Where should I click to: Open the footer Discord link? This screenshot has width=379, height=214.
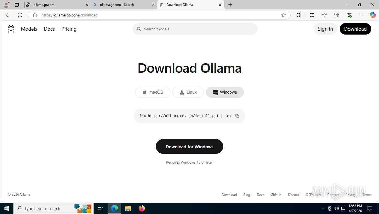pos(293,195)
